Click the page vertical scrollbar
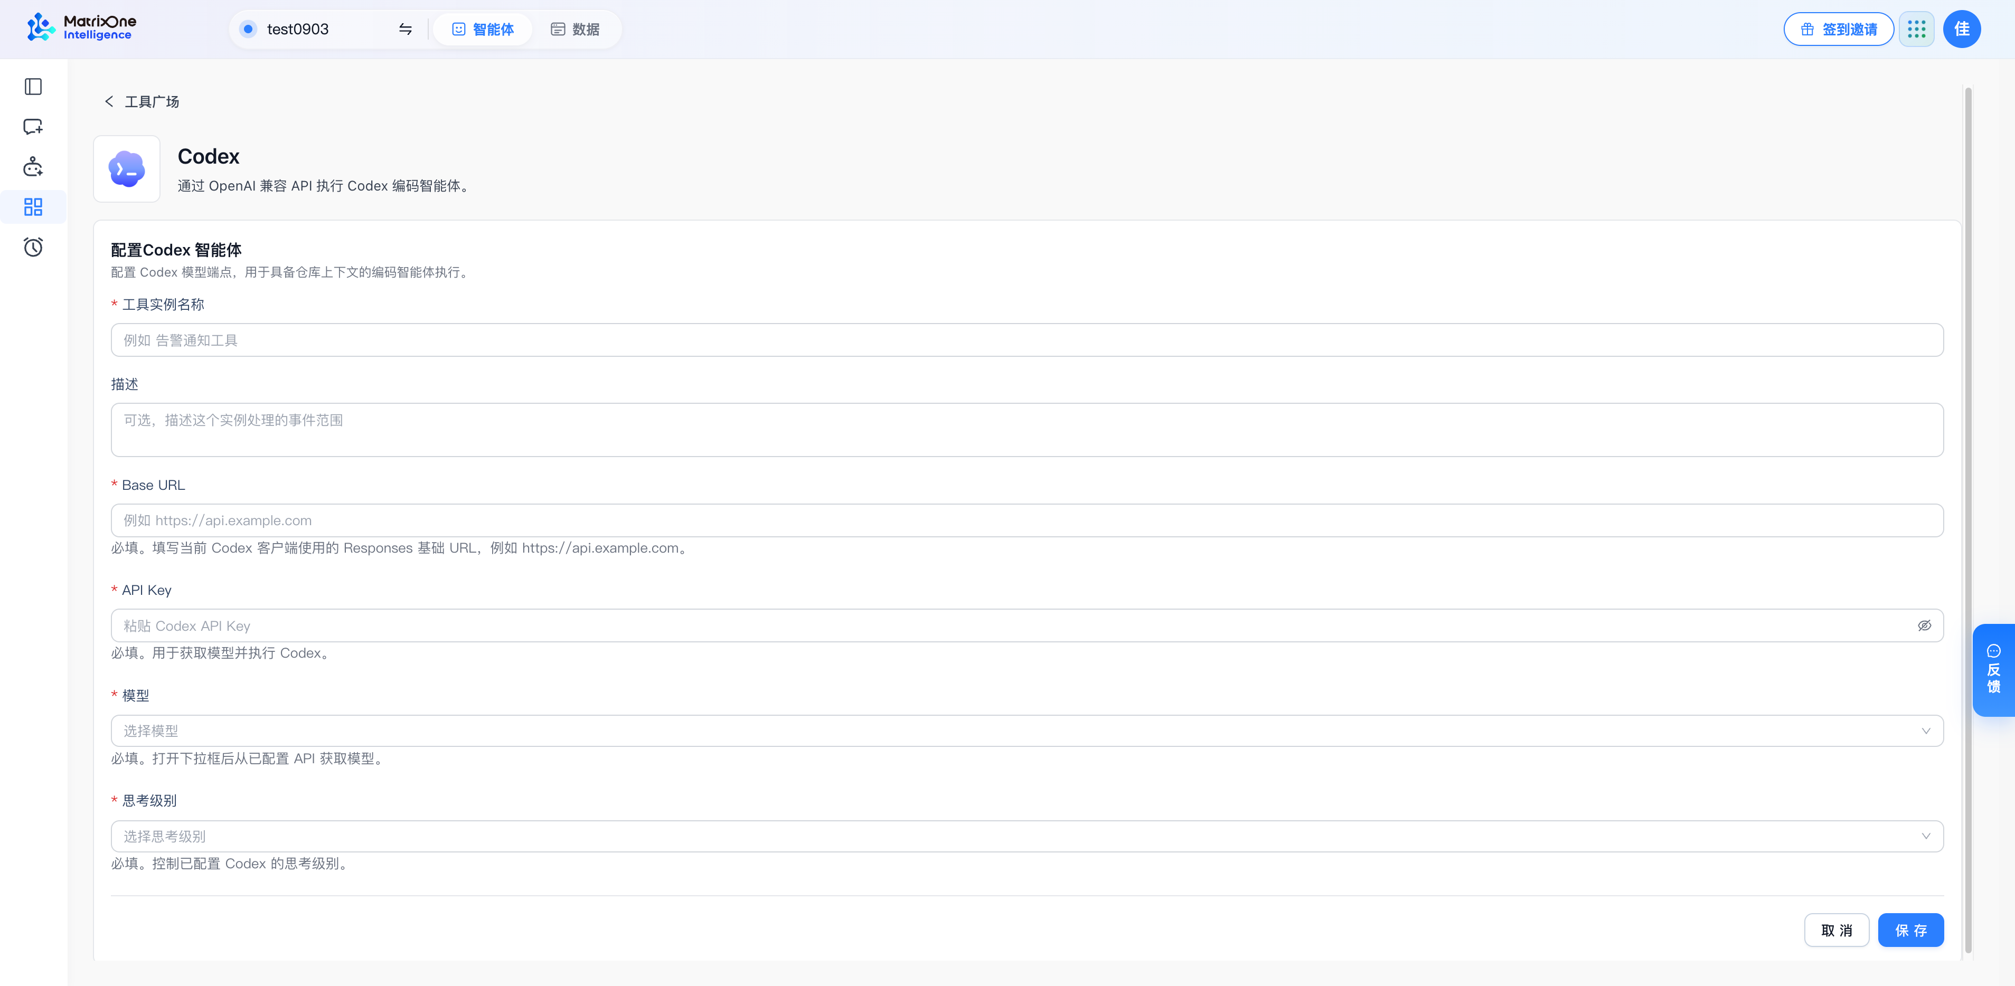This screenshot has width=2015, height=986. (1968, 520)
